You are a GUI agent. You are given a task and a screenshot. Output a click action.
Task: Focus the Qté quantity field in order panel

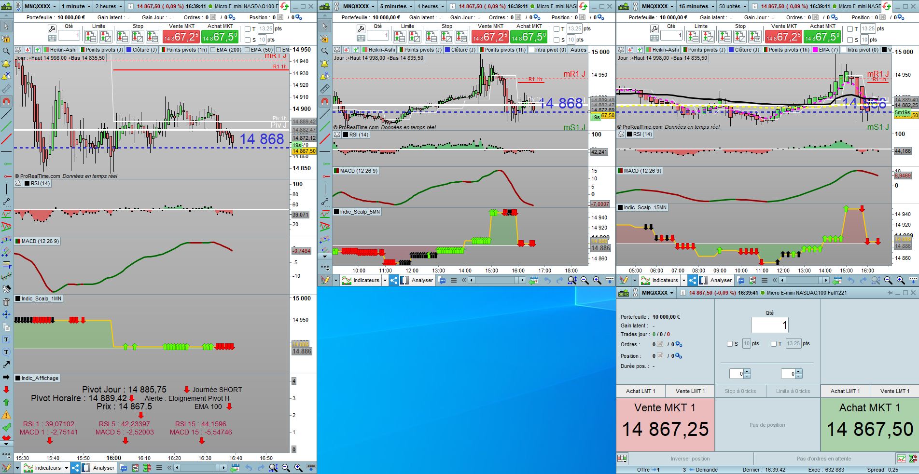[769, 325]
